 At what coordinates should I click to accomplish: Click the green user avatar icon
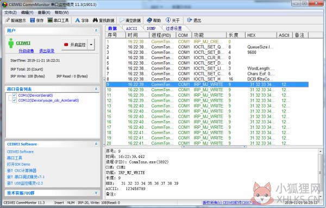pos(11,43)
